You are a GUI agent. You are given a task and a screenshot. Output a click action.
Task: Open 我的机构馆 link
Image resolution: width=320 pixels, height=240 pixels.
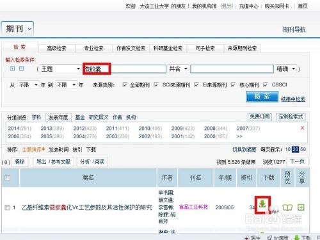click(204, 6)
